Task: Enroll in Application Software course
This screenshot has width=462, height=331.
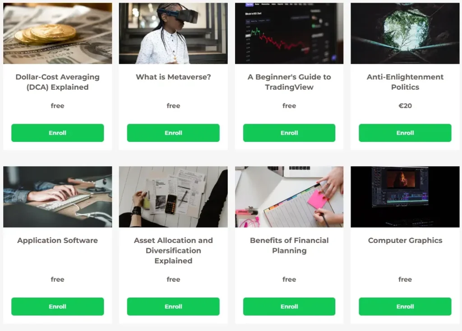Action: click(57, 307)
